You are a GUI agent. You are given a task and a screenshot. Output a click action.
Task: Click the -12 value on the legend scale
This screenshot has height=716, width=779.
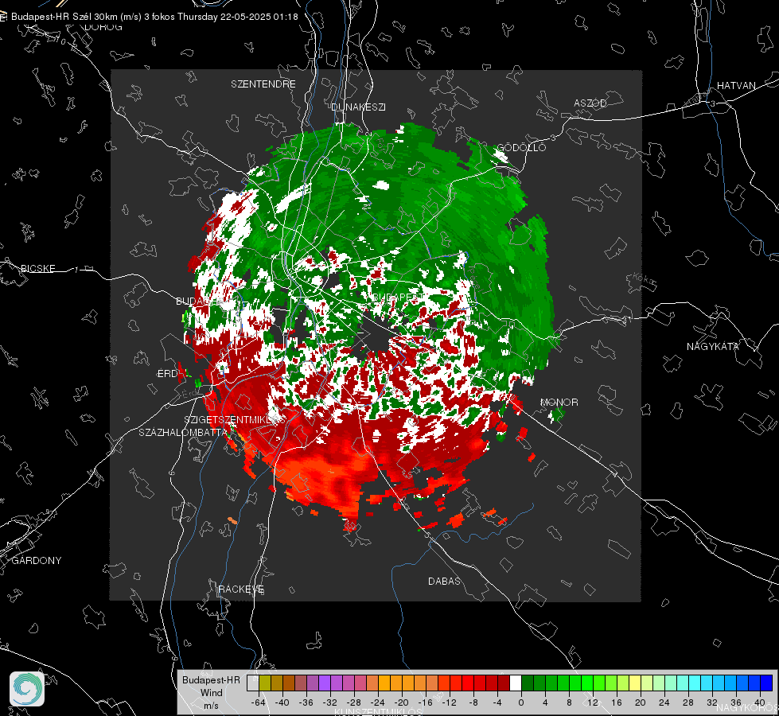coord(449,702)
